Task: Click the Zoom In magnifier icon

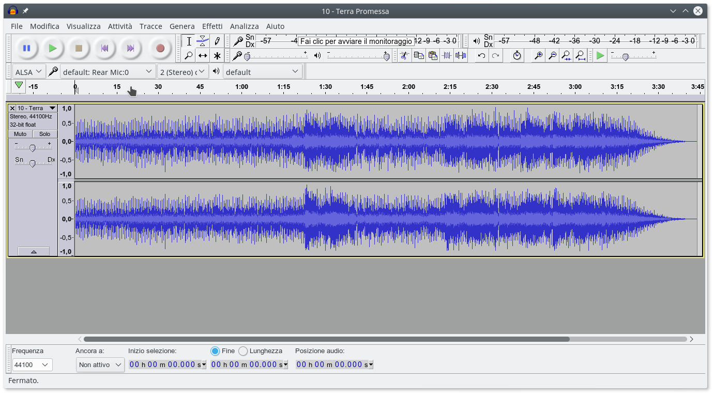Action: click(538, 55)
